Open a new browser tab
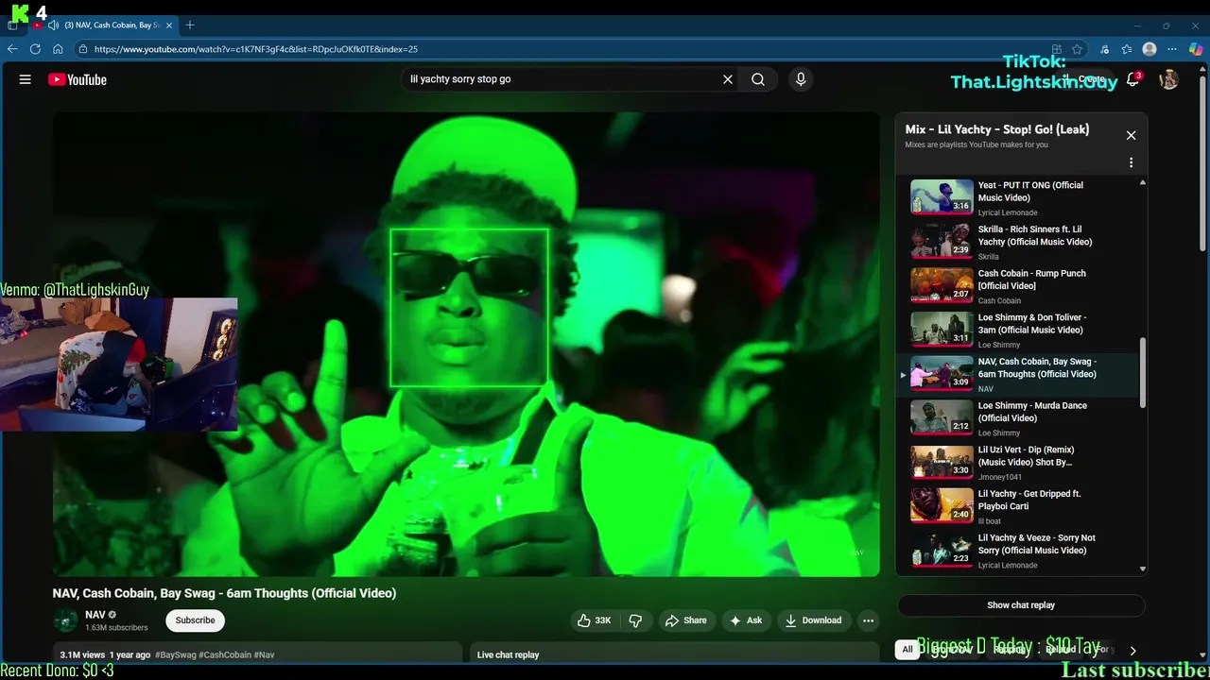 (190, 25)
